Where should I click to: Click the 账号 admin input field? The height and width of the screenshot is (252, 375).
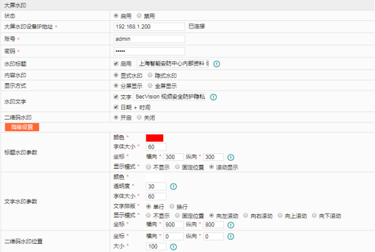tap(150, 39)
